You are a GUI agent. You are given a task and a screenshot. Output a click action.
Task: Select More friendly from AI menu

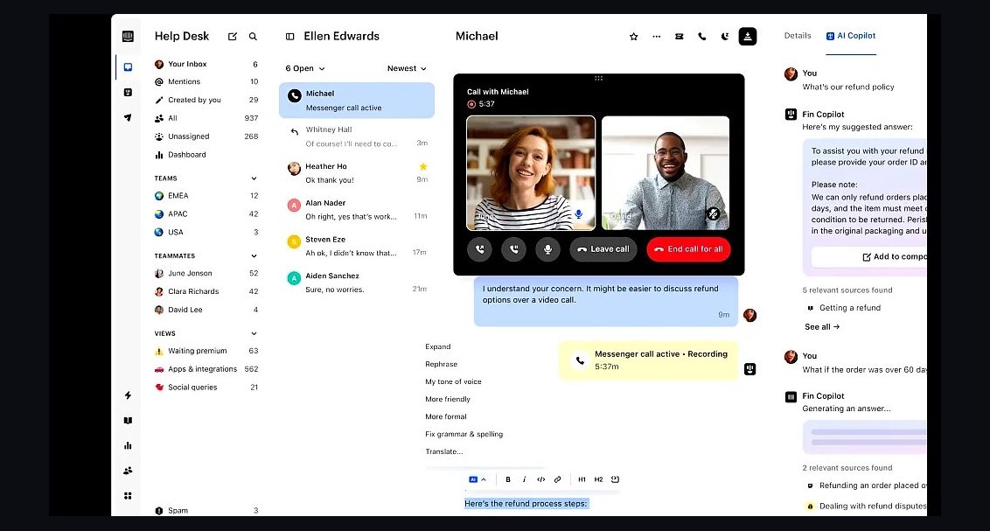click(x=448, y=399)
